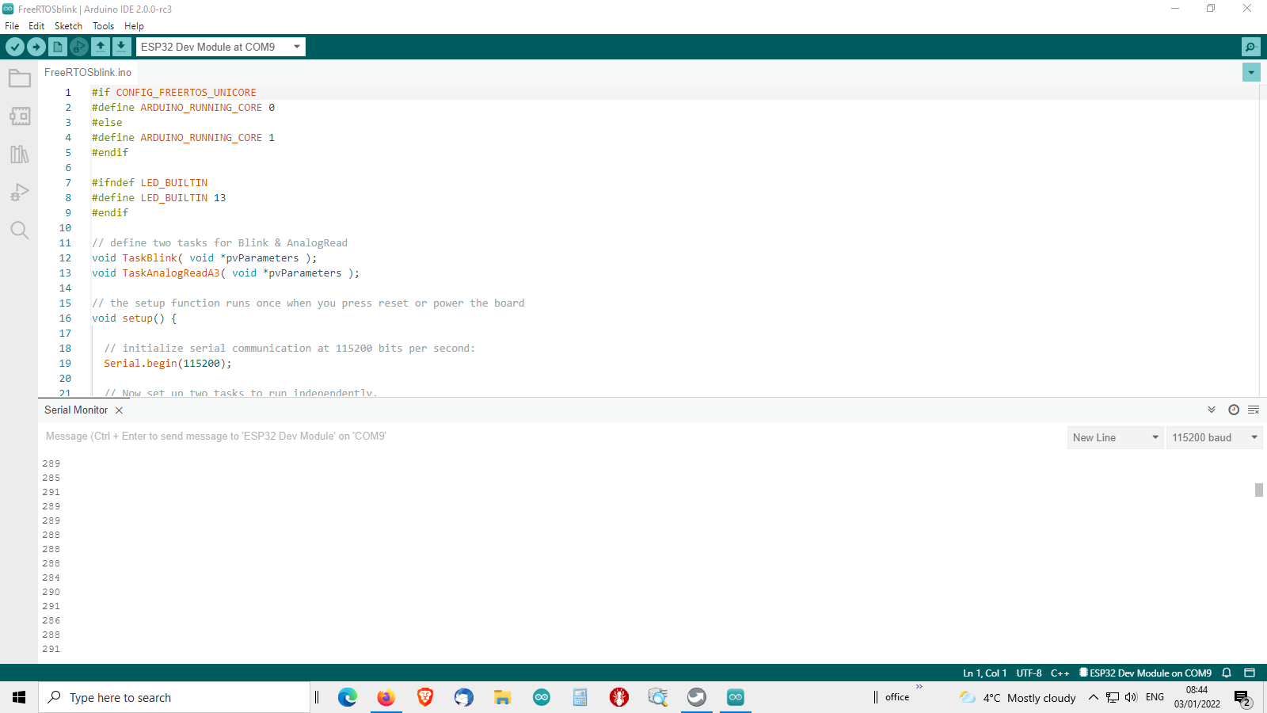
Task: Toggle timestamp clock icon in Serial Monitor
Action: [x=1233, y=410]
